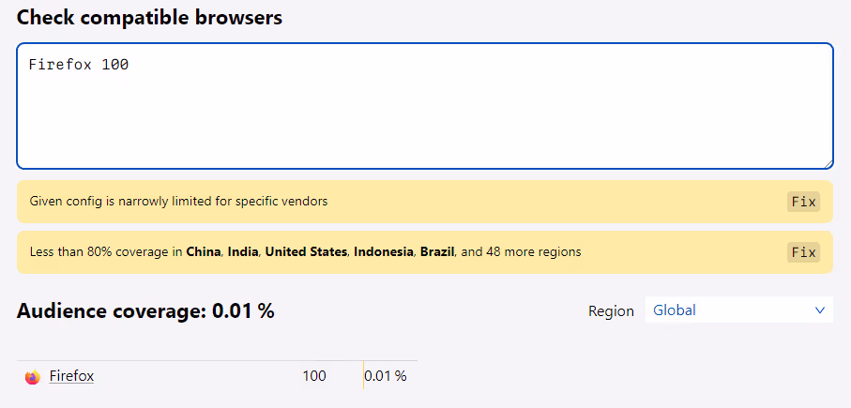Image resolution: width=851 pixels, height=408 pixels.
Task: Select the Firefox version 100 cell
Action: (314, 376)
